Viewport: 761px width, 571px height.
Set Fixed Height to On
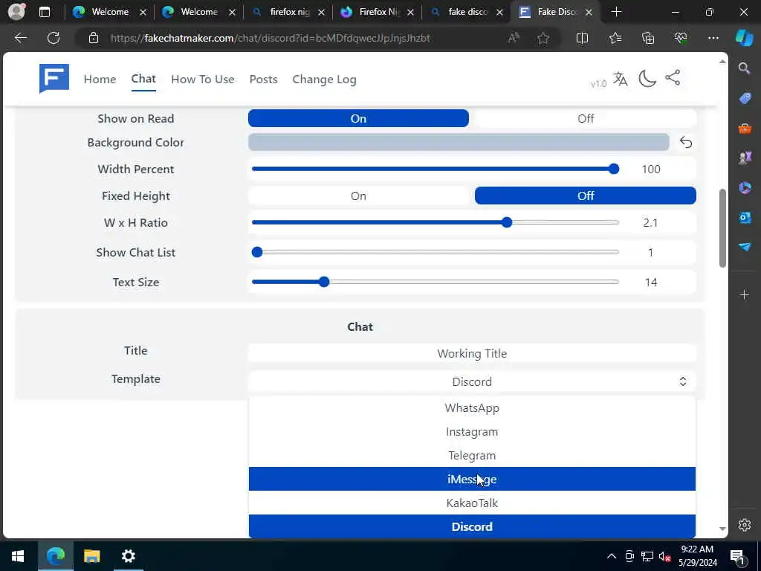tap(358, 196)
